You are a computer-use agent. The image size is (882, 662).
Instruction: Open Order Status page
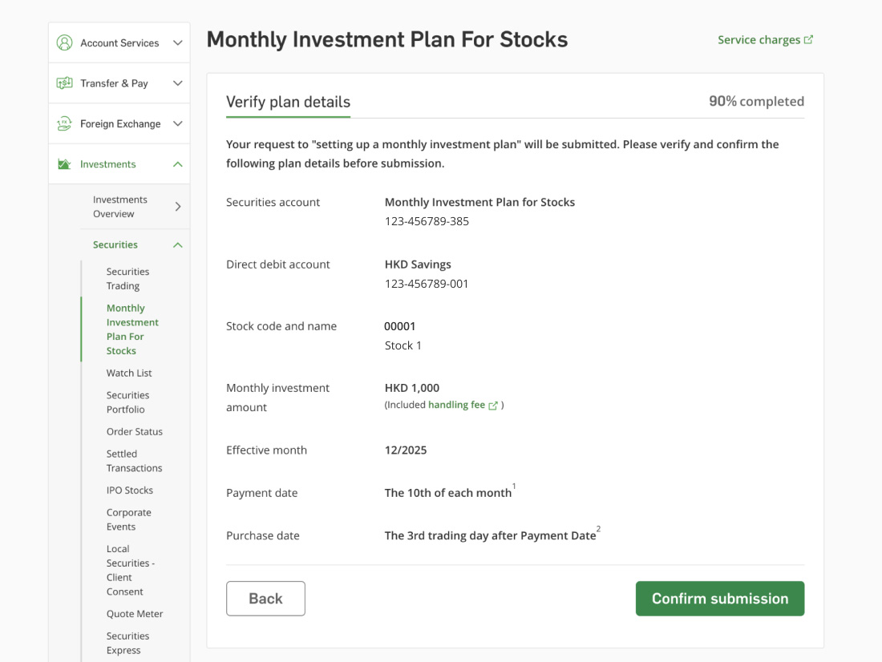(134, 432)
